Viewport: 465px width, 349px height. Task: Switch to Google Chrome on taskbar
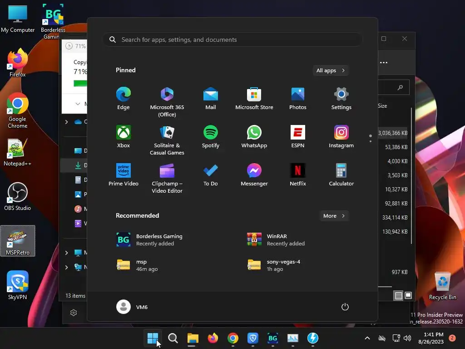(x=233, y=338)
